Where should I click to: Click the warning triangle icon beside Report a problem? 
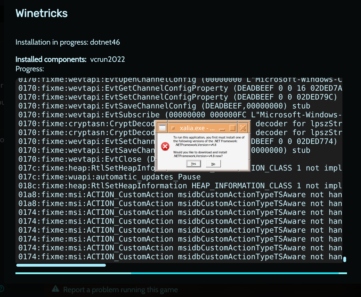coord(55,289)
